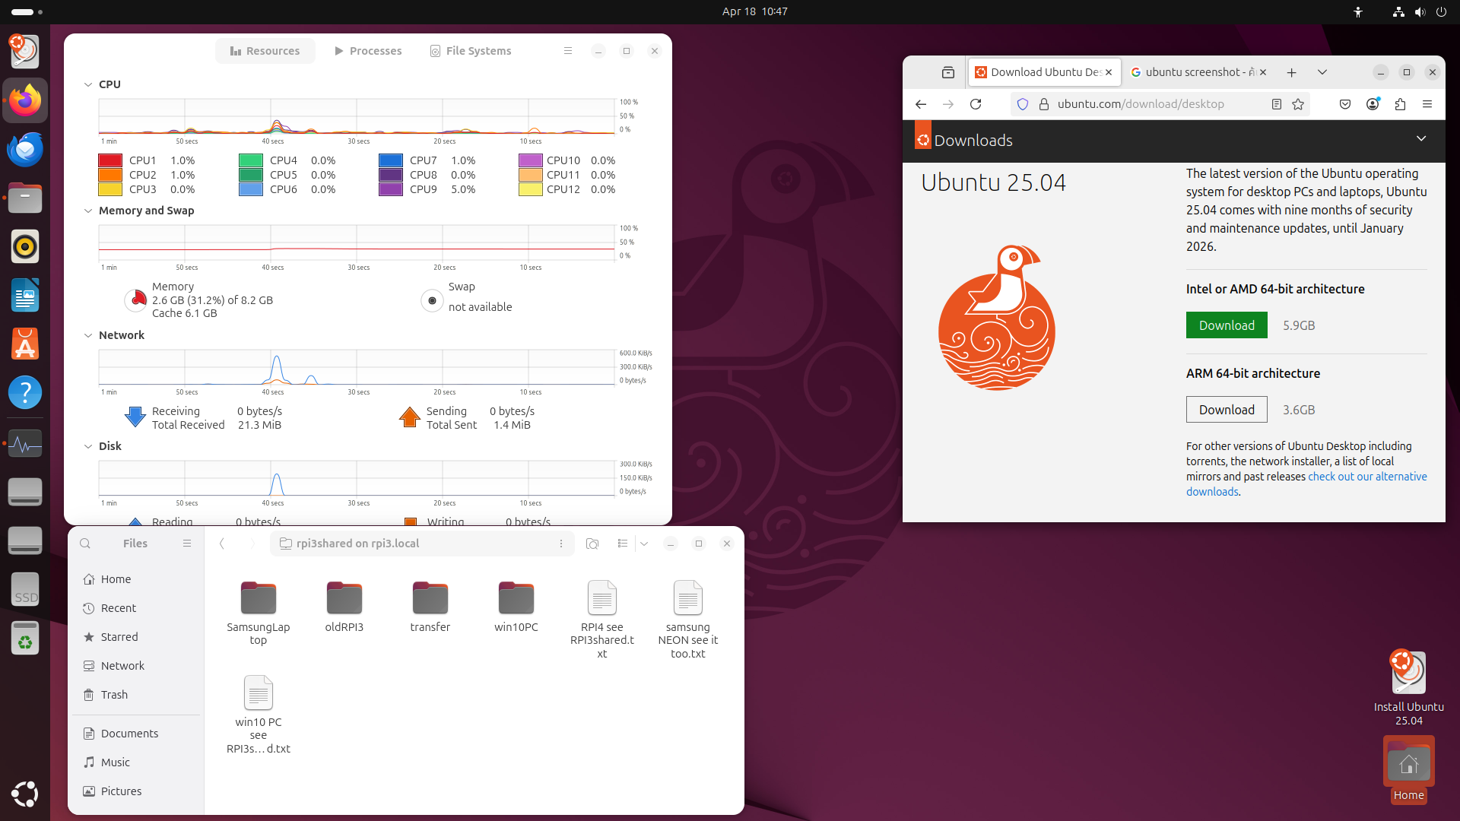Switch to the Processes tab

368,51
